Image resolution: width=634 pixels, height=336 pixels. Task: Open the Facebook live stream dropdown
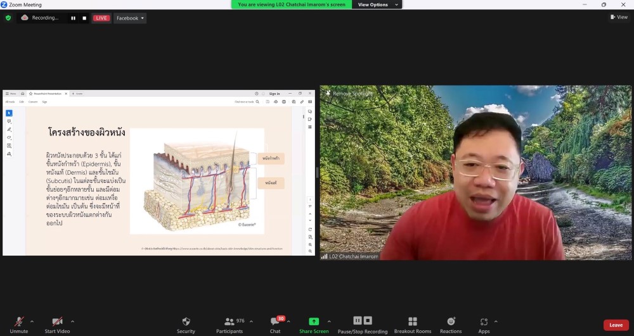(x=130, y=18)
